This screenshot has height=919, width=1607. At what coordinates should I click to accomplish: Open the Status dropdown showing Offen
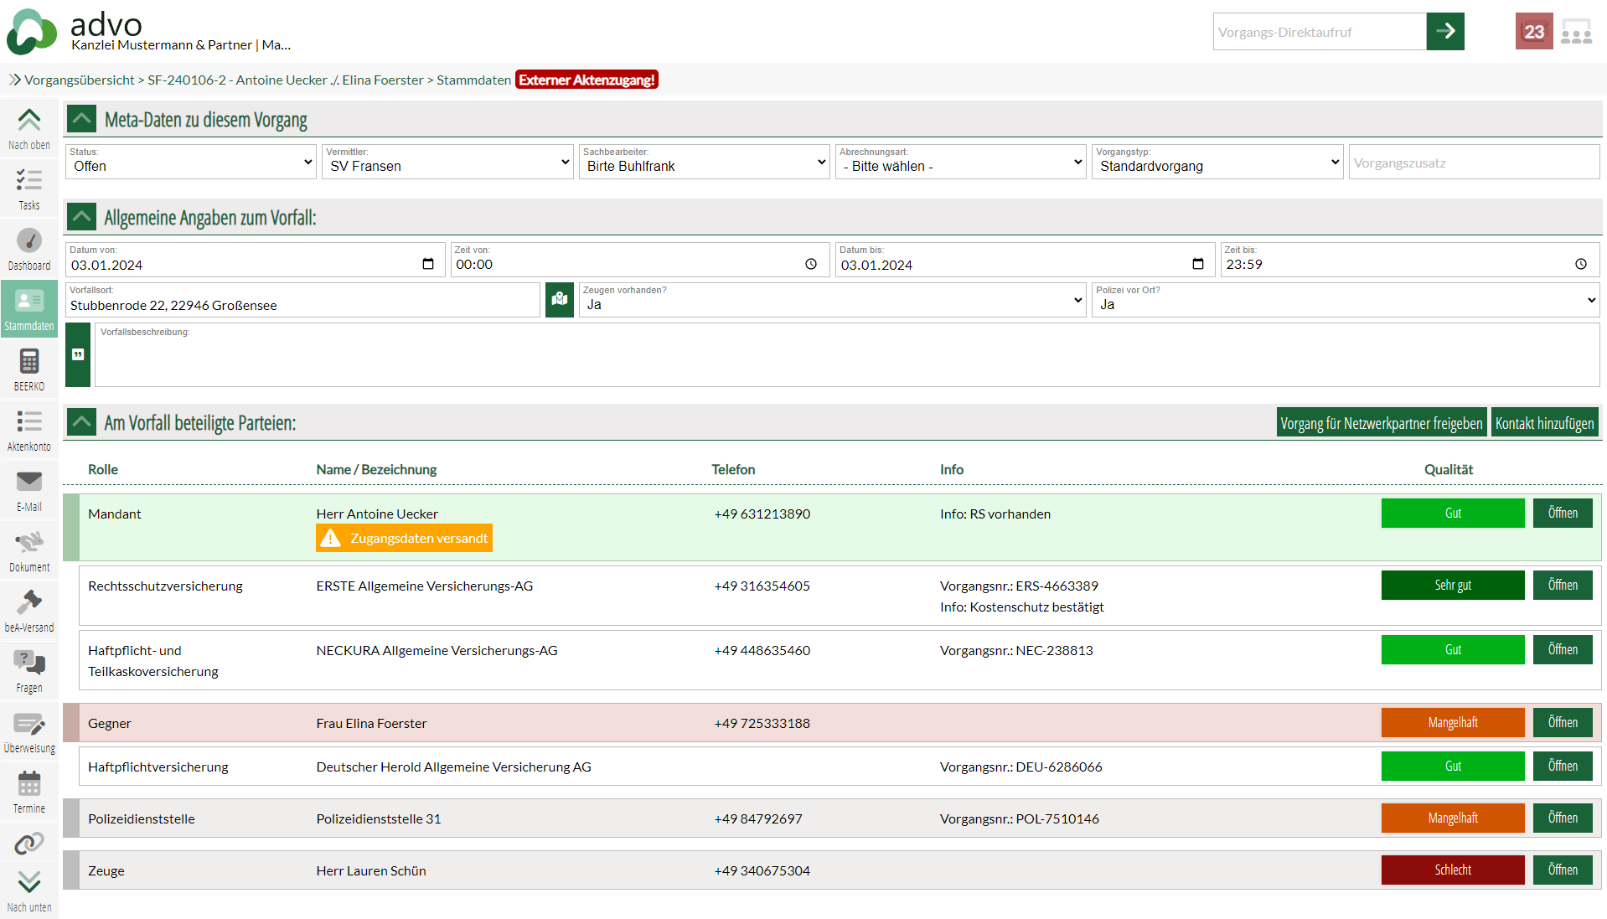click(191, 162)
